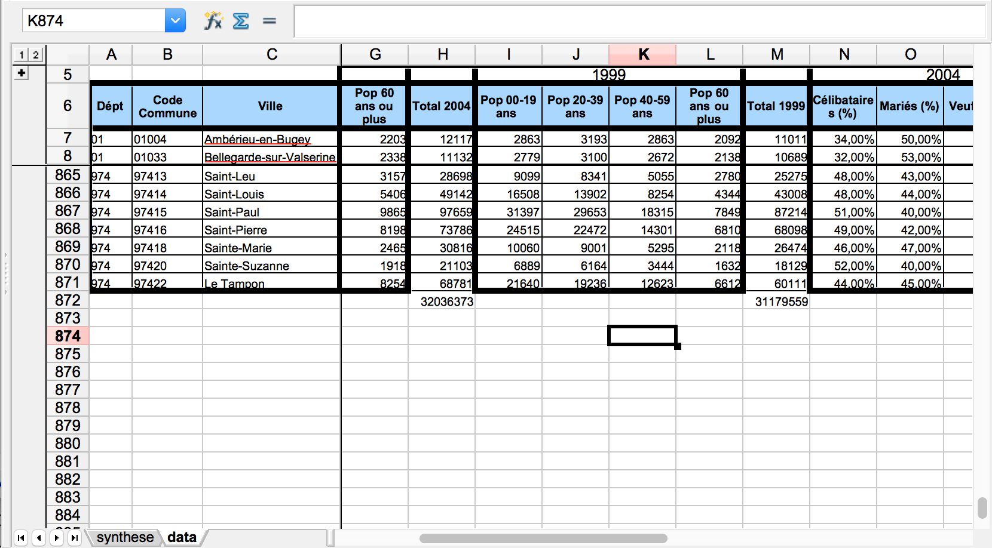The width and height of the screenshot is (992, 548).
Task: Click the Sum sigma icon
Action: pos(241,21)
